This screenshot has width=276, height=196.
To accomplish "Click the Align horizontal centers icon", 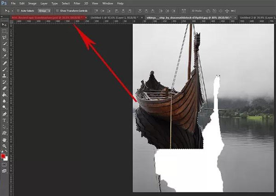I will [123, 11].
